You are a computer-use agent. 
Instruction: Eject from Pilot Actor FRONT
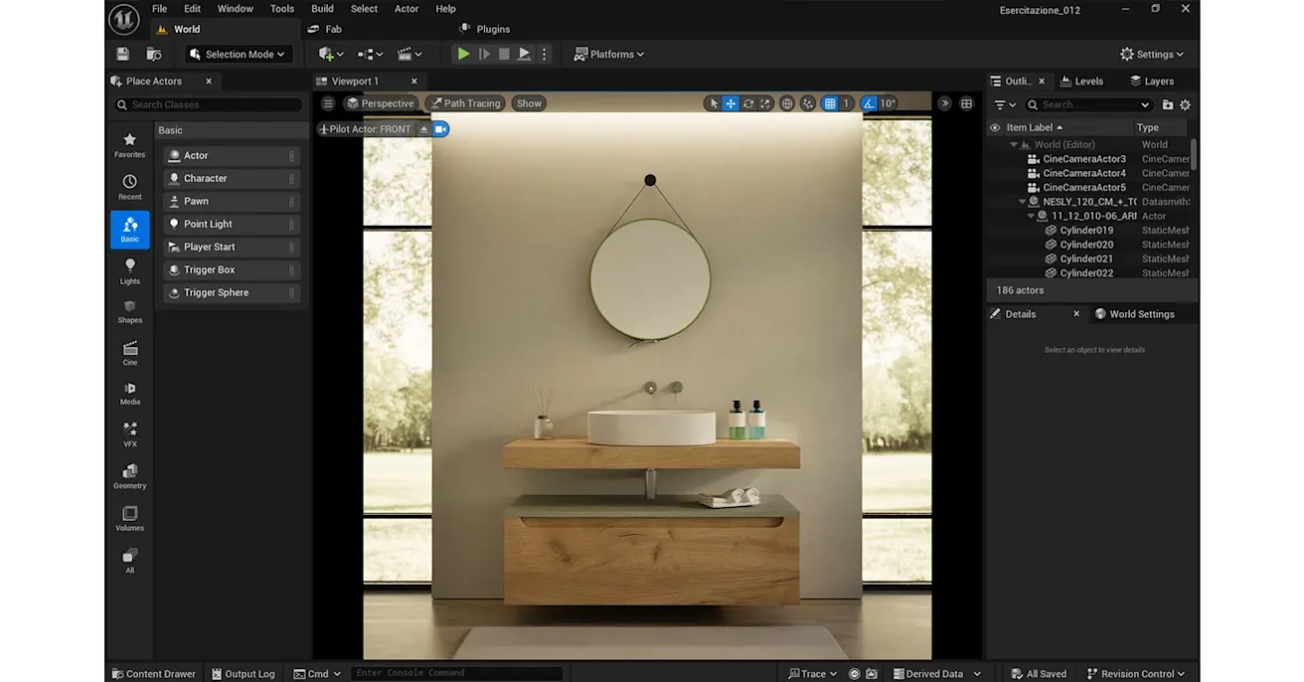point(423,129)
